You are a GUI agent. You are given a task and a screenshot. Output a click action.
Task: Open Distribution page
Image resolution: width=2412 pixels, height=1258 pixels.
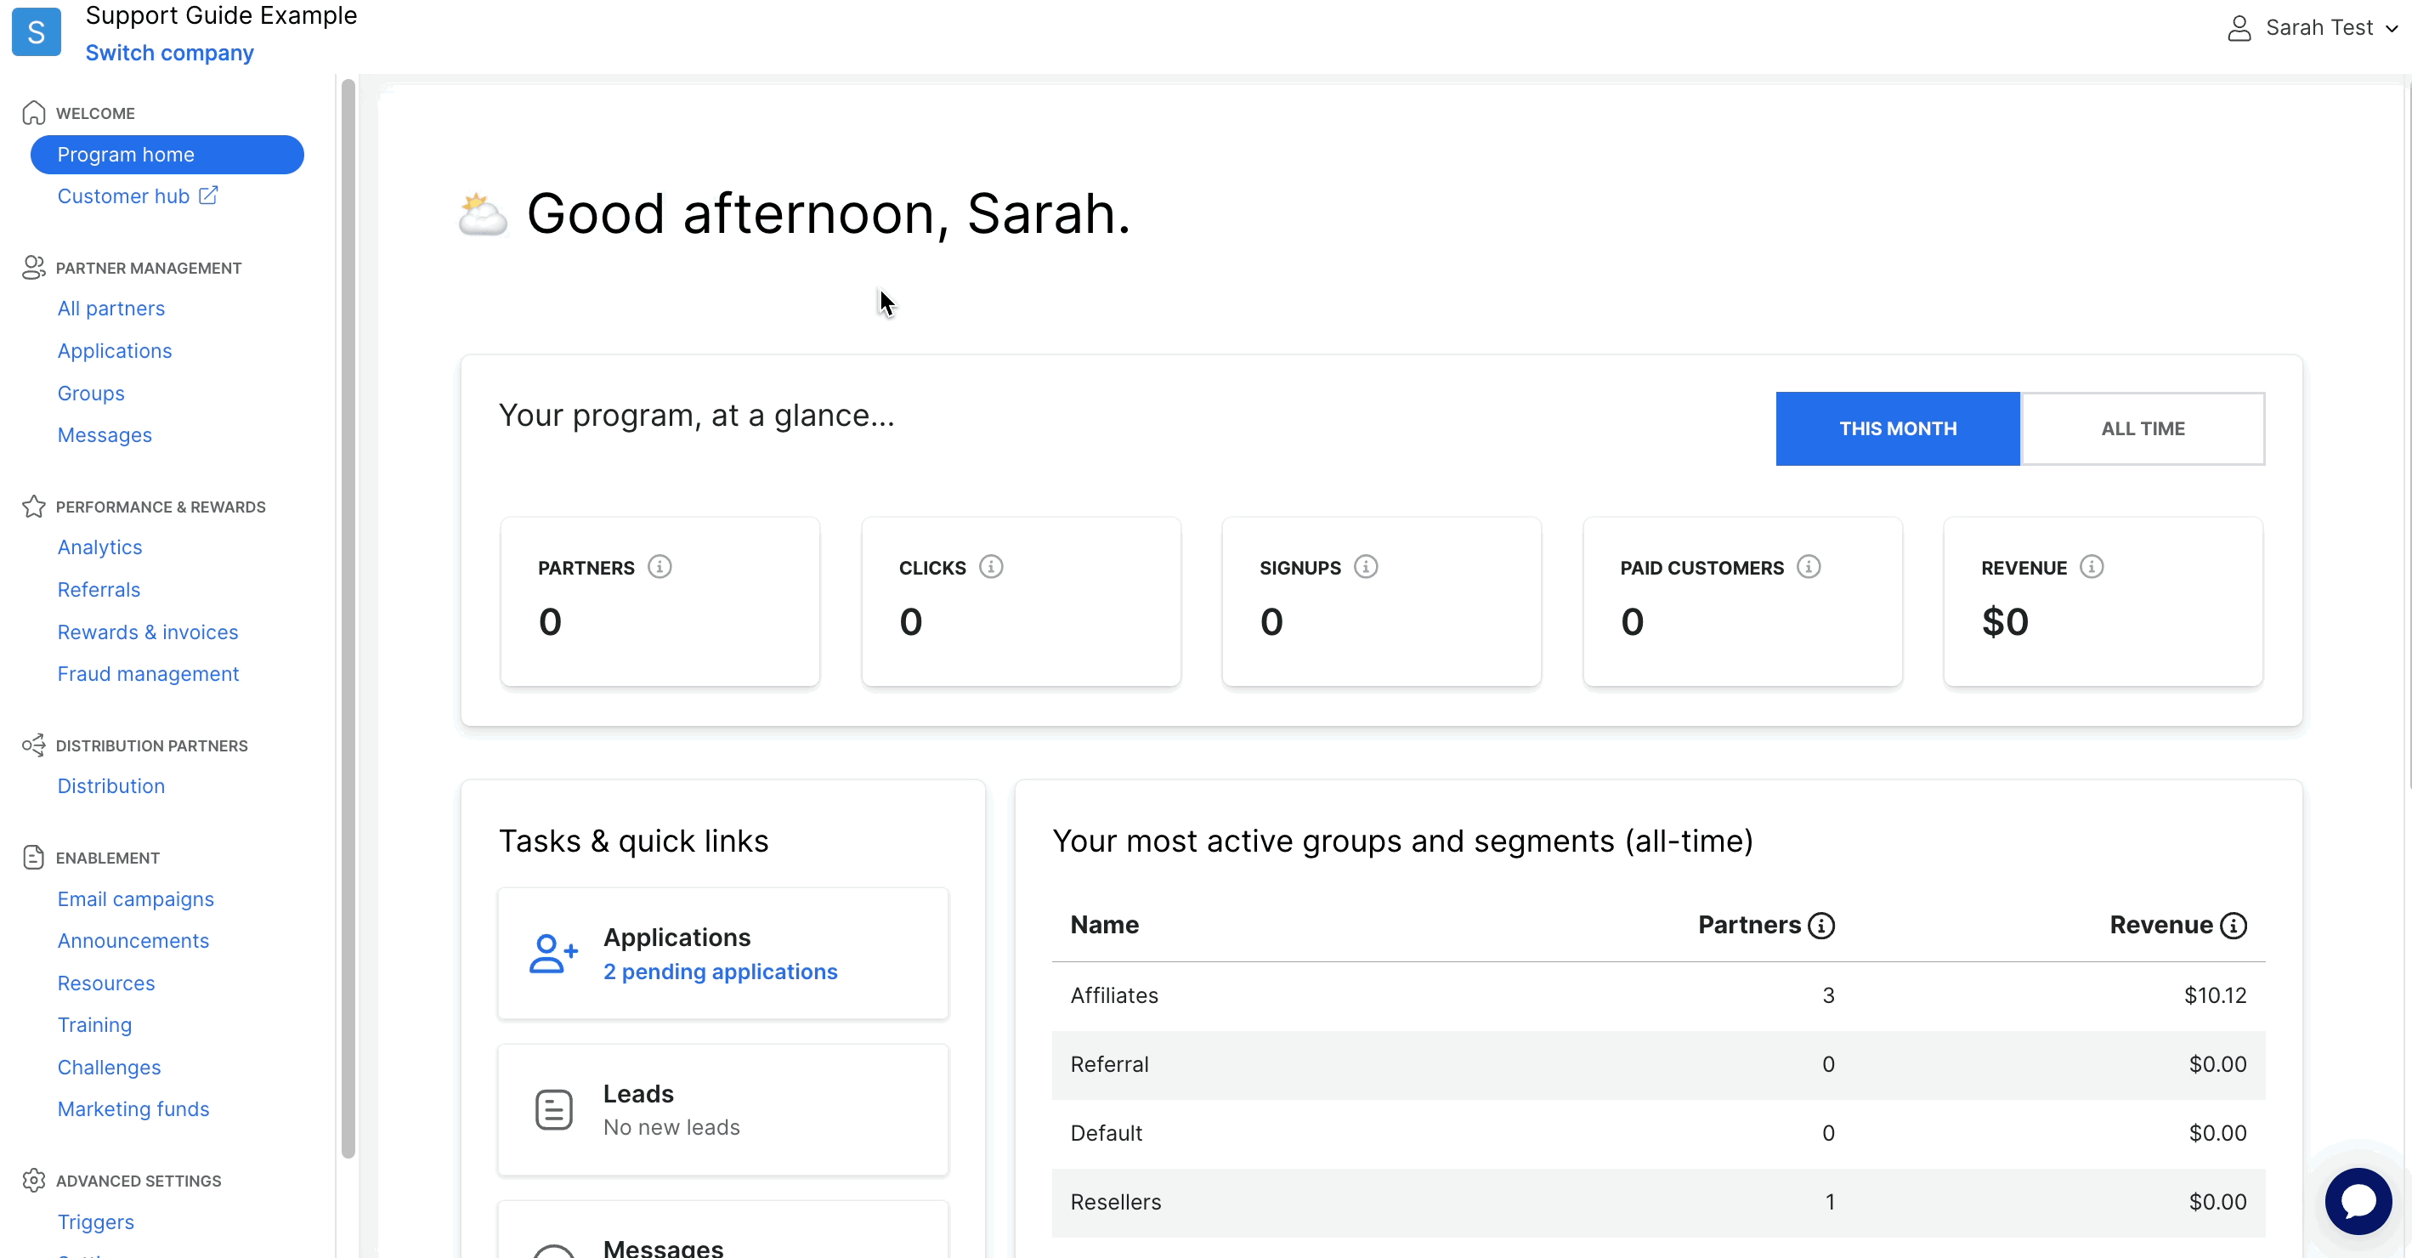[x=110, y=786]
